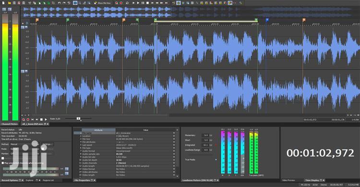Open the Location row dropdown arrow
The image size is (360, 187).
click(x=174, y=136)
